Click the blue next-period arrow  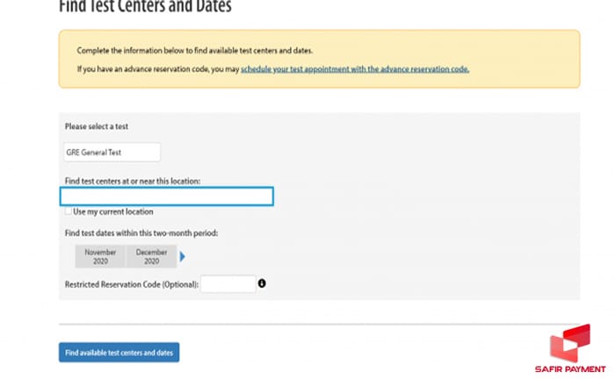pyautogui.click(x=183, y=256)
